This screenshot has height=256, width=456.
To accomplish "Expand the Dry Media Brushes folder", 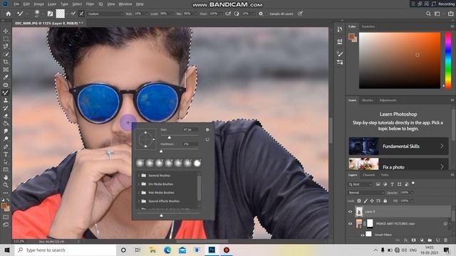I will (x=139, y=184).
